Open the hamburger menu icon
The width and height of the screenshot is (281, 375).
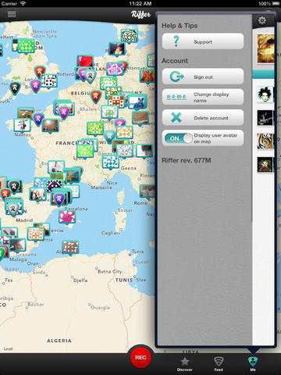[12, 14]
